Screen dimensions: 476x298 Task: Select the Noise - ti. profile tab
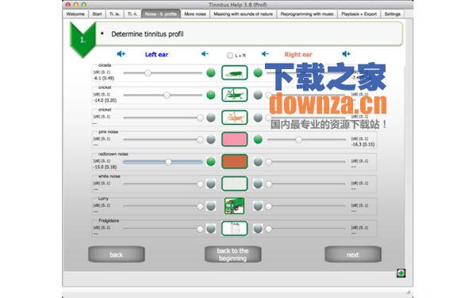point(161,14)
